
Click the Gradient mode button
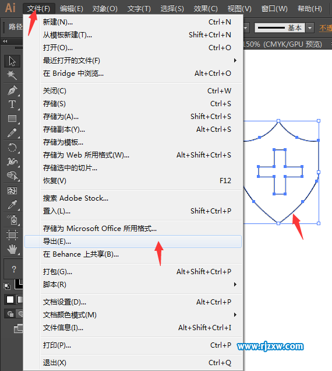coord(20,300)
